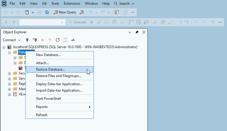227x131 pixels.
Task: Expand the Server Objects folder node
Action: [x=9, y=79]
